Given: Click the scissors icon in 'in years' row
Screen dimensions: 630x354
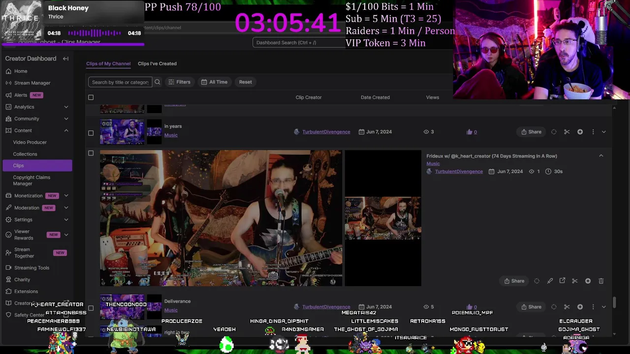Looking at the screenshot, I should (567, 132).
